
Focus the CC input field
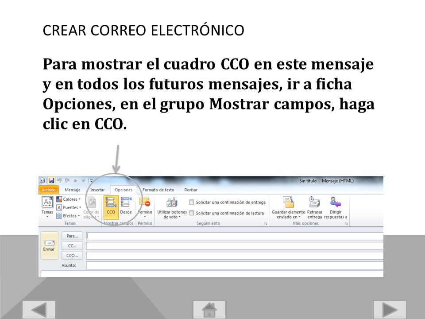[235, 246]
